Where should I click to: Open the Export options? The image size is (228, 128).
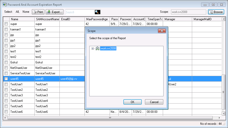54,12
